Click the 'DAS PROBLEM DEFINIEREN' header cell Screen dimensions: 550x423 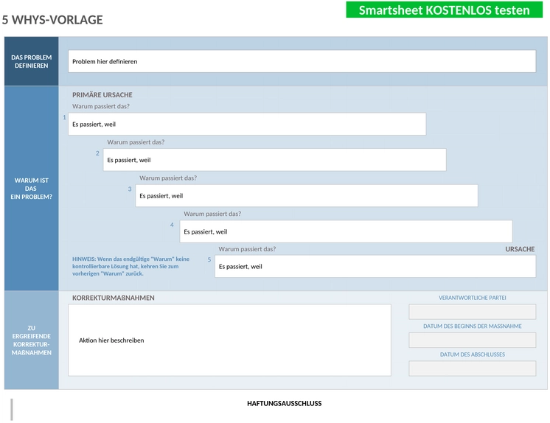31,61
